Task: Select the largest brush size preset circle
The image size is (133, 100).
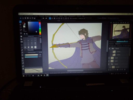Action: [x=35, y=47]
